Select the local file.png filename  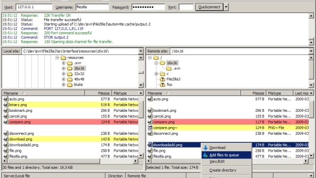16,151
